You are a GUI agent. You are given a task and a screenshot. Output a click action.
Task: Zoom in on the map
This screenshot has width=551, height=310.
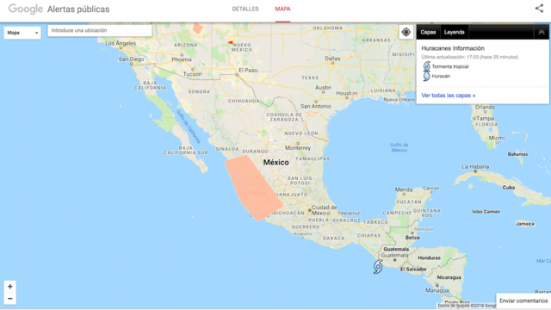click(10, 287)
